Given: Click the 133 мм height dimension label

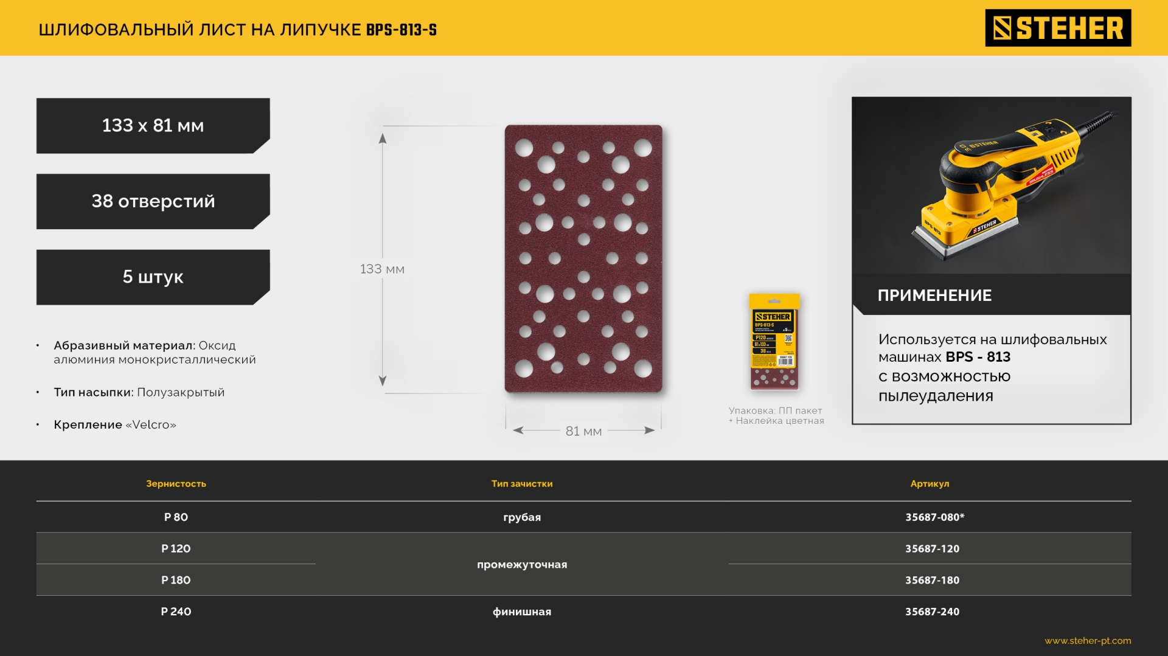Looking at the screenshot, I should click(382, 269).
